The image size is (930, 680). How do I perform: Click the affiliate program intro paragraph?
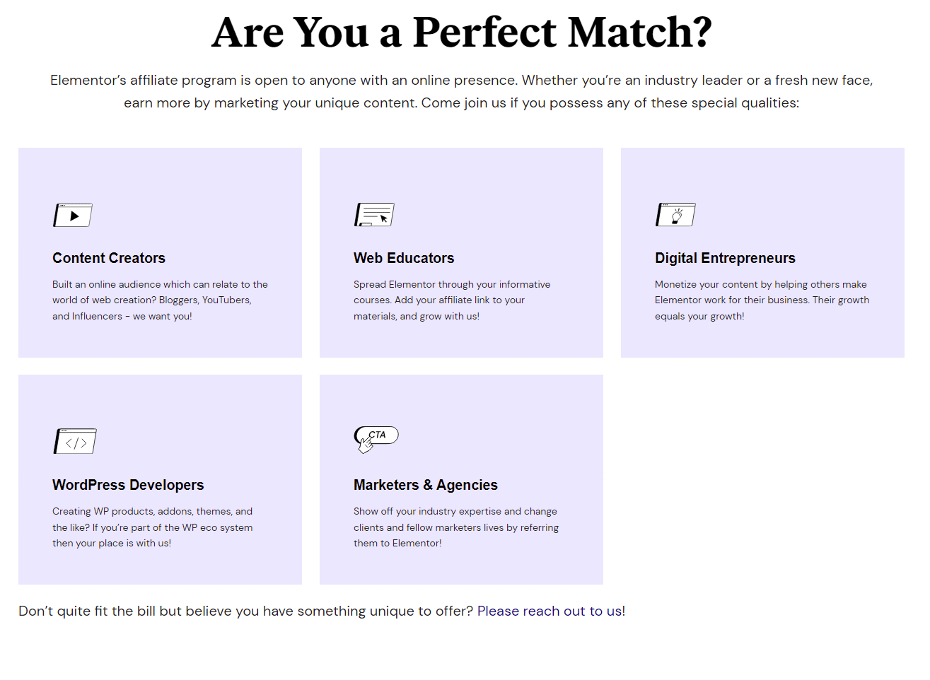point(462,91)
